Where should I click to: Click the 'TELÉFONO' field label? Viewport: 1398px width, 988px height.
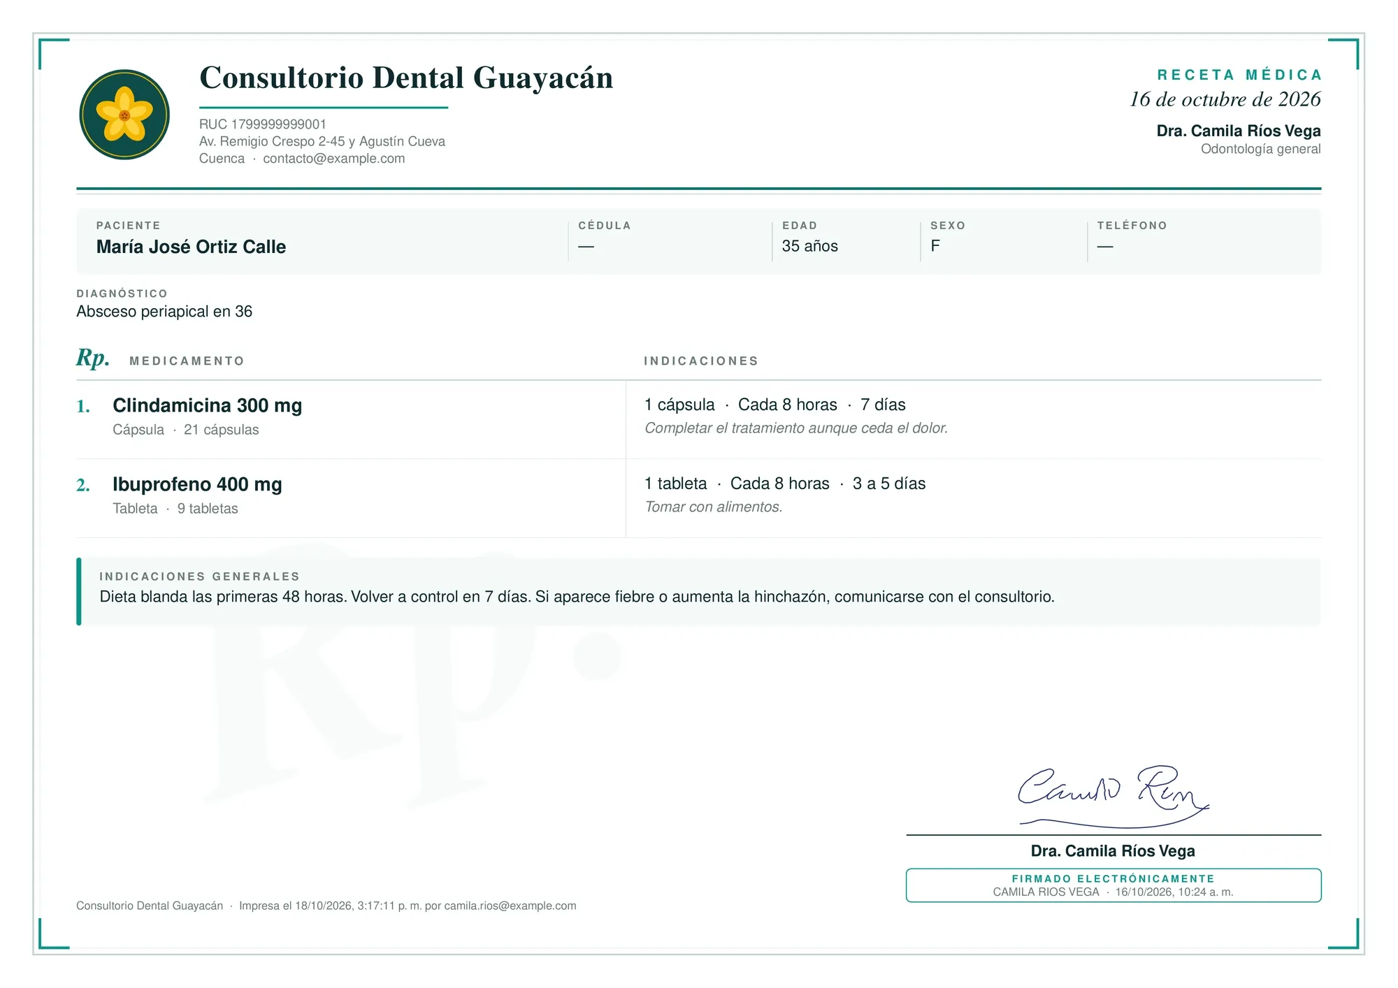click(x=1132, y=226)
